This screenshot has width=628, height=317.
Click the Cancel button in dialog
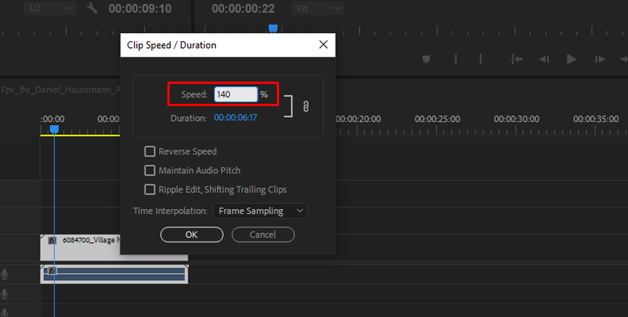pyautogui.click(x=263, y=235)
